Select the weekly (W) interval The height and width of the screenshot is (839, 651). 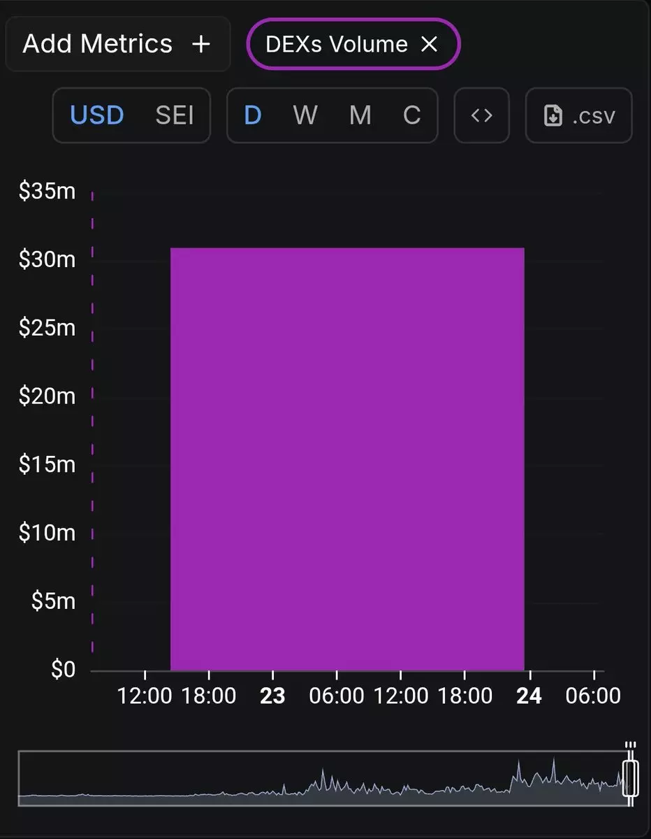(305, 115)
